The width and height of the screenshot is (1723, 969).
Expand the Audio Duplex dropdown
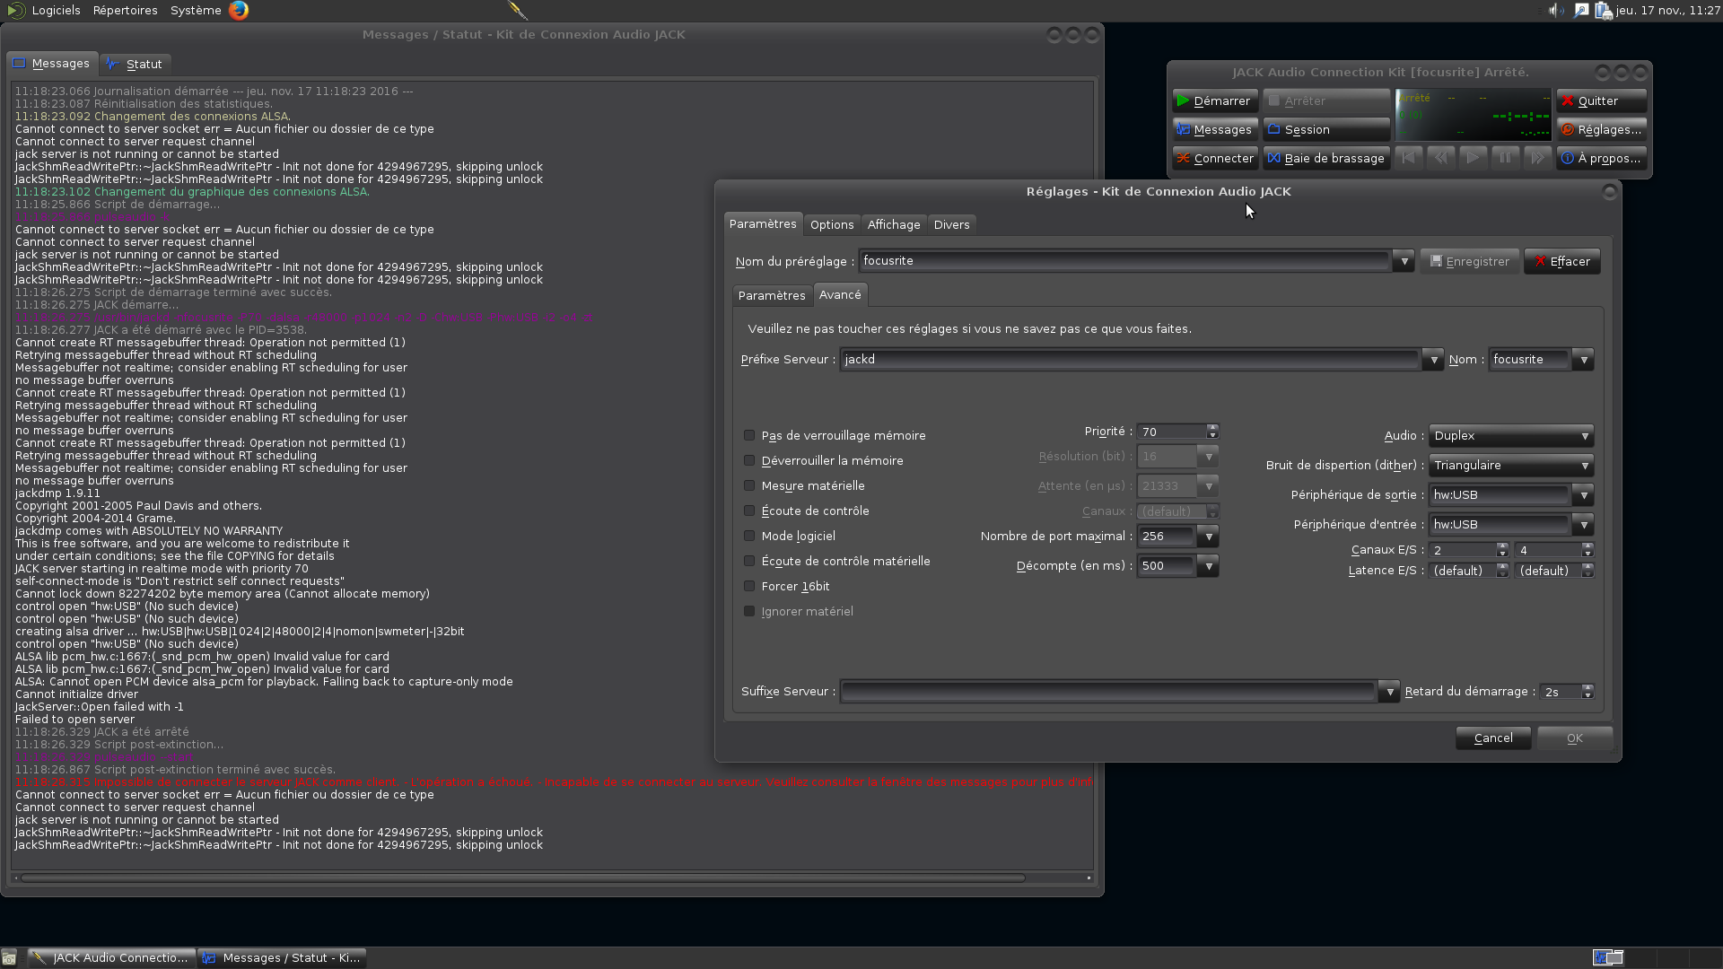(1510, 435)
